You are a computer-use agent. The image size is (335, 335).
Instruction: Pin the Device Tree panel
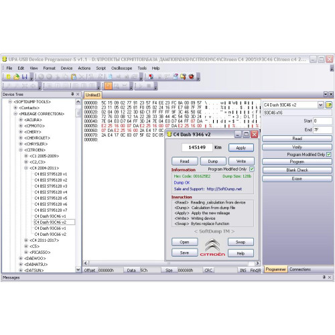[72, 94]
